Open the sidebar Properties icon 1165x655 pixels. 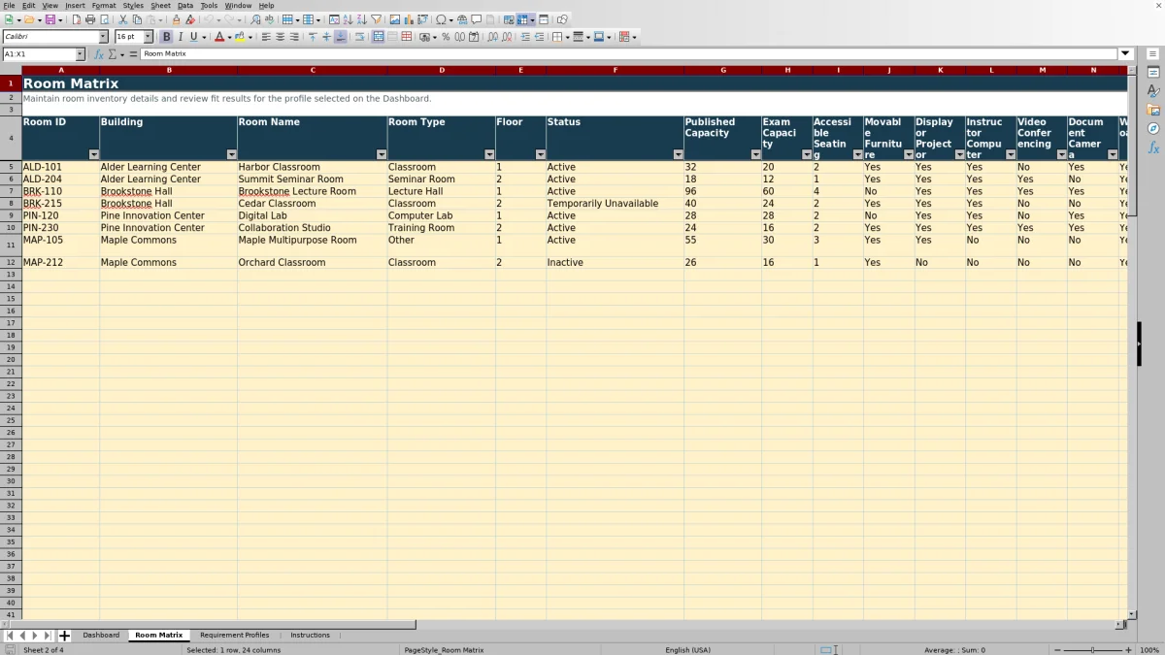point(1153,72)
